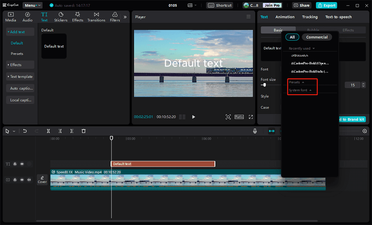Select the Text tab in the right panel
Image resolution: width=372 pixels, height=225 pixels.
click(264, 17)
